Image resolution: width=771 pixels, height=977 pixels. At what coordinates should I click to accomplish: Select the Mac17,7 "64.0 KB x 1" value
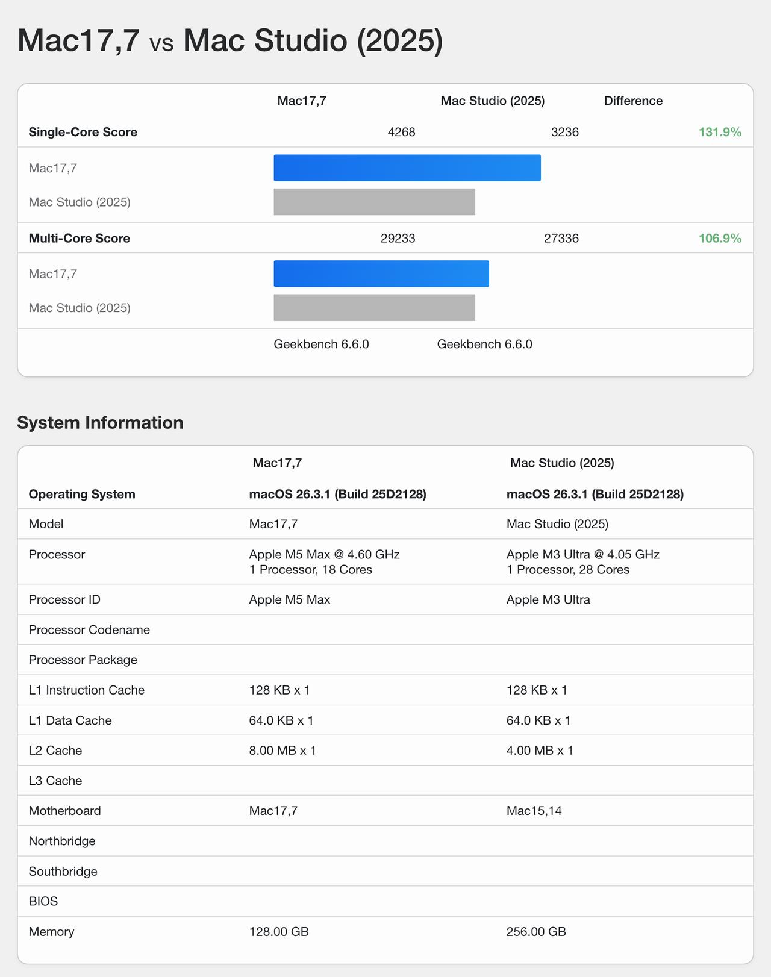281,720
